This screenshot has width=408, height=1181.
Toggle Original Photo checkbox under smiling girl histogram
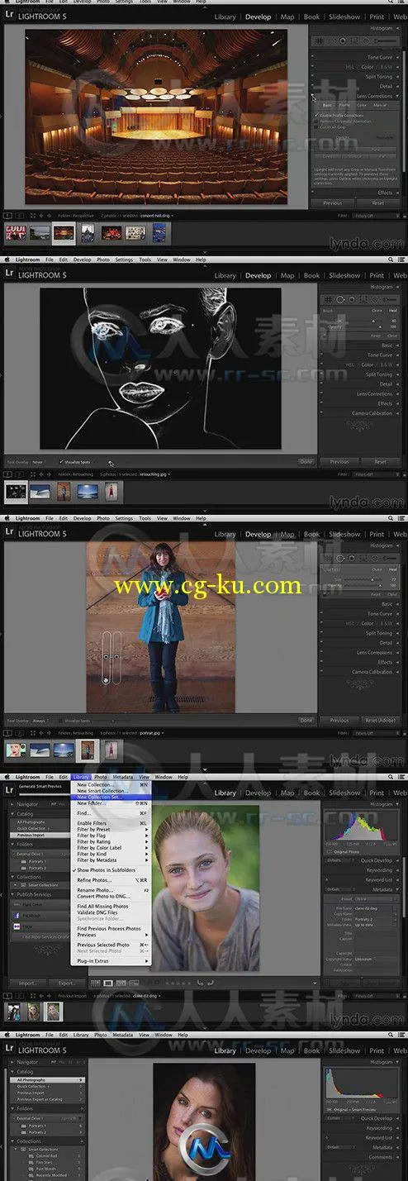click(328, 851)
